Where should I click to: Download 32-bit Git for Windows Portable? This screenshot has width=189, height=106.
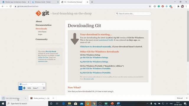(95, 68)
